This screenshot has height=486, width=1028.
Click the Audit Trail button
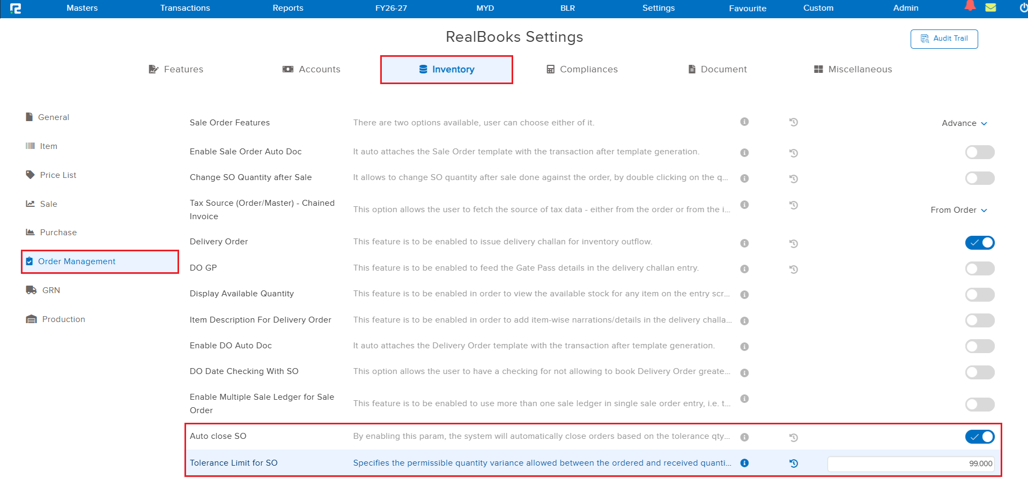944,39
